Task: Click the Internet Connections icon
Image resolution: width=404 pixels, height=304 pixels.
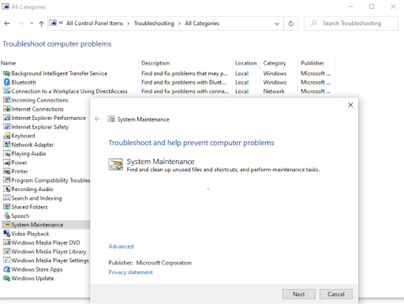Action: coord(6,109)
